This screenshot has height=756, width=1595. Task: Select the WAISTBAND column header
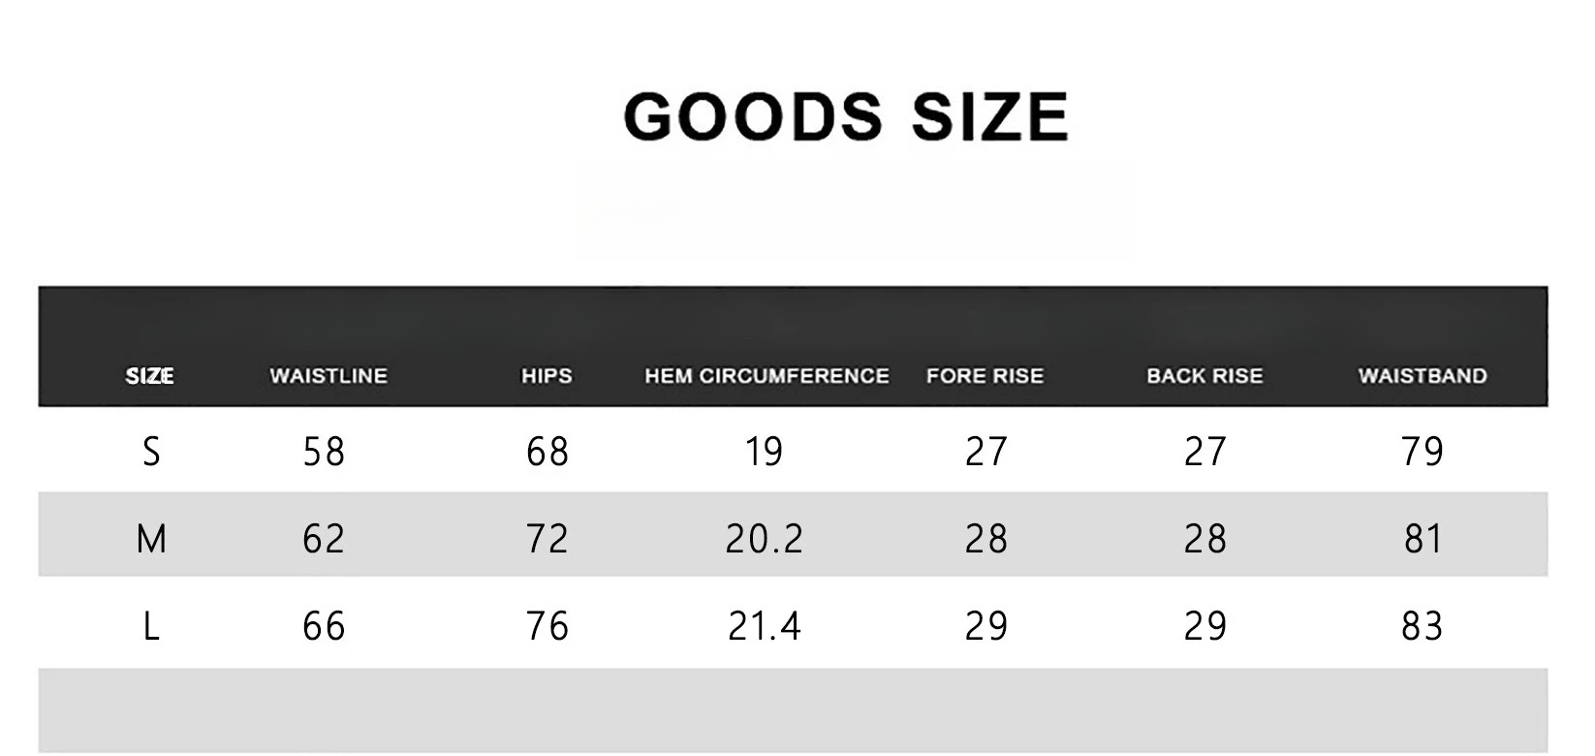pos(1423,376)
